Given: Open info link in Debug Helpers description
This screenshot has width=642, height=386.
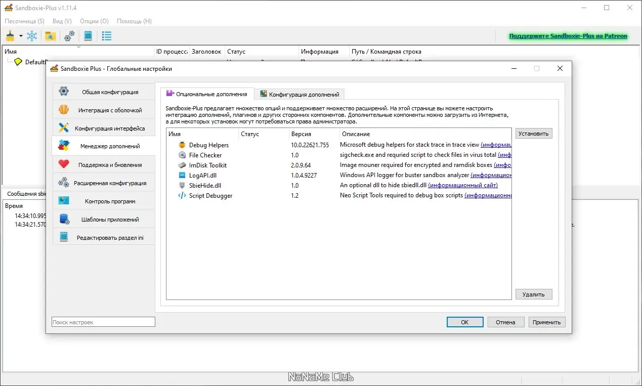Looking at the screenshot, I should pos(496,145).
